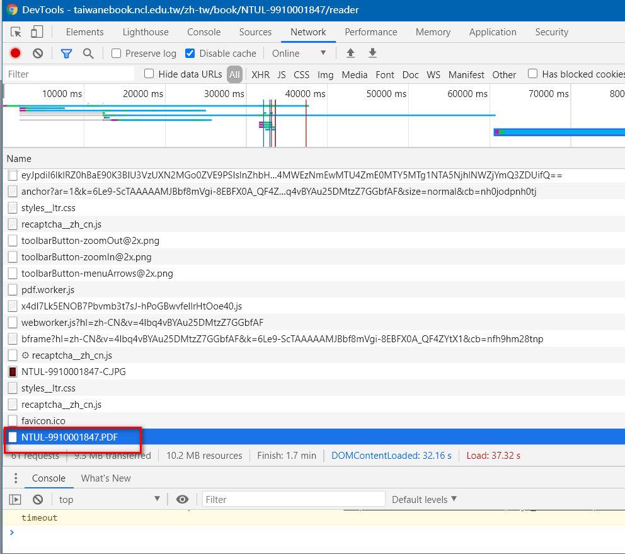This screenshot has width=625, height=554.
Task: Click the export HAR download icon
Action: (x=372, y=54)
